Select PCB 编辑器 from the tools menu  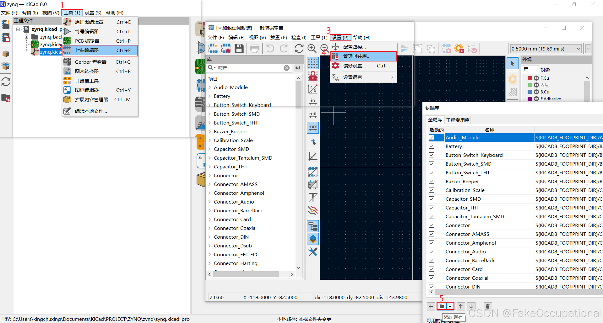coord(100,41)
